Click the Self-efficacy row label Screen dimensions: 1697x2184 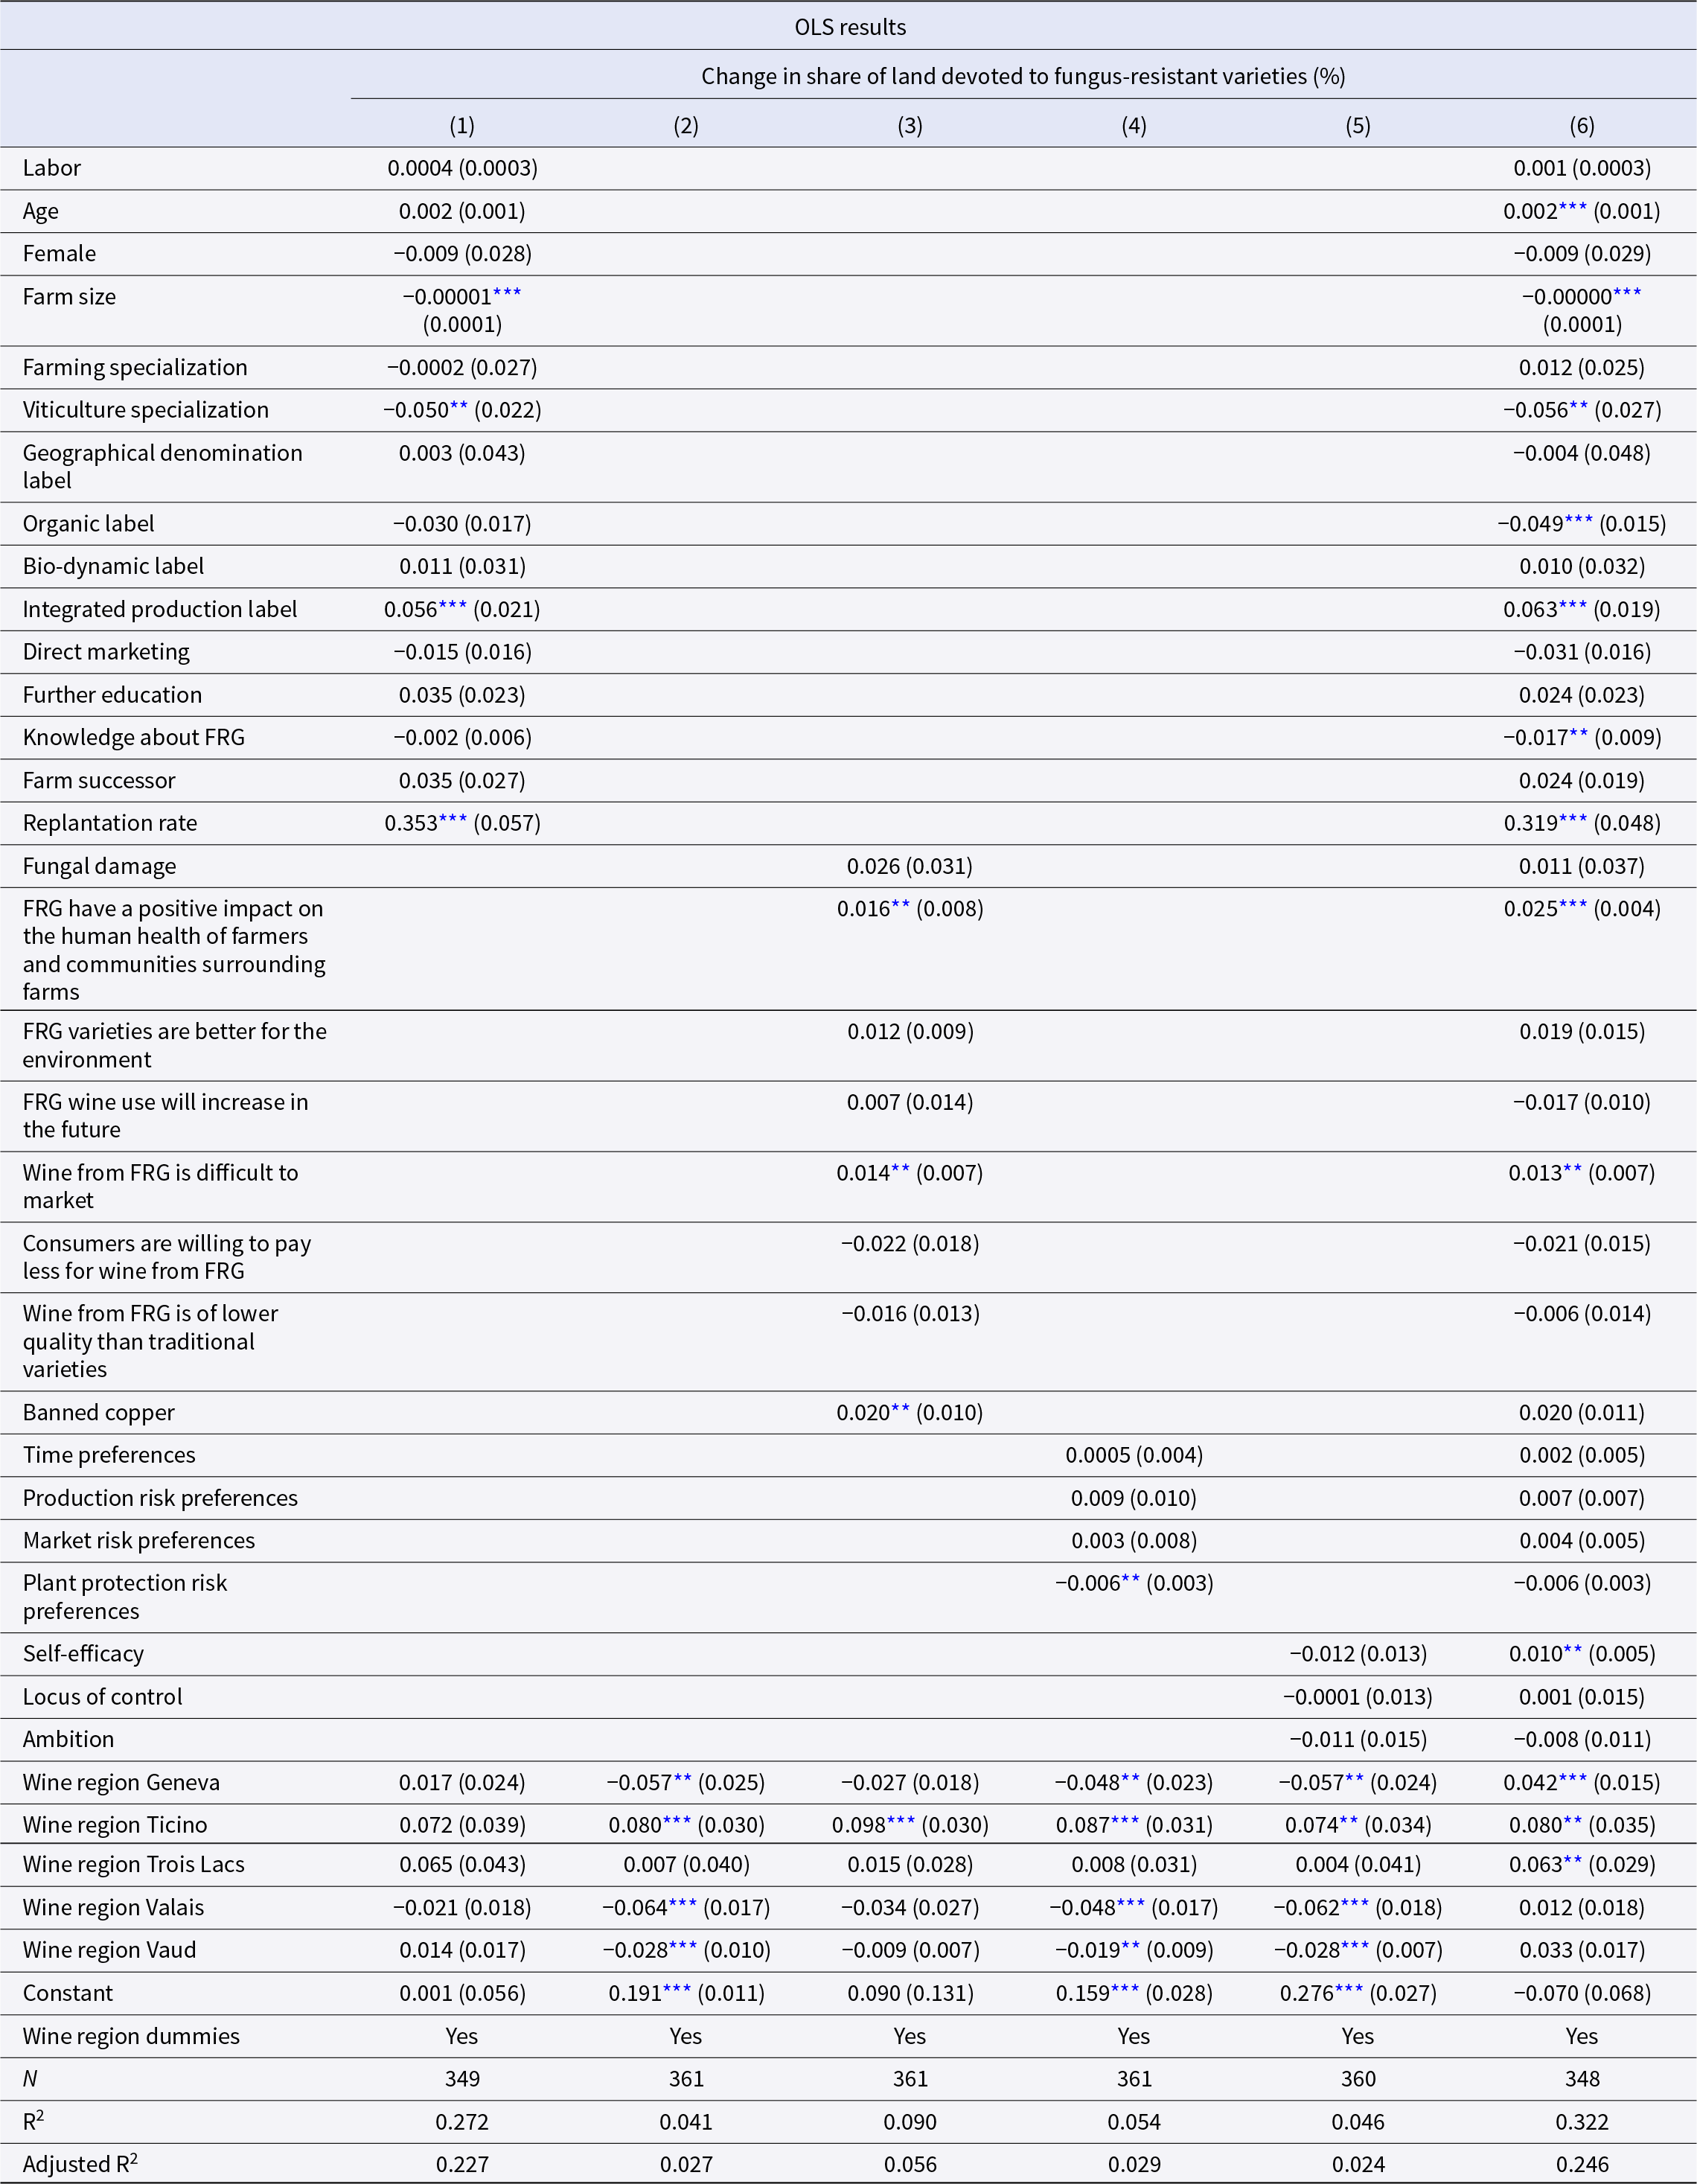[83, 1653]
